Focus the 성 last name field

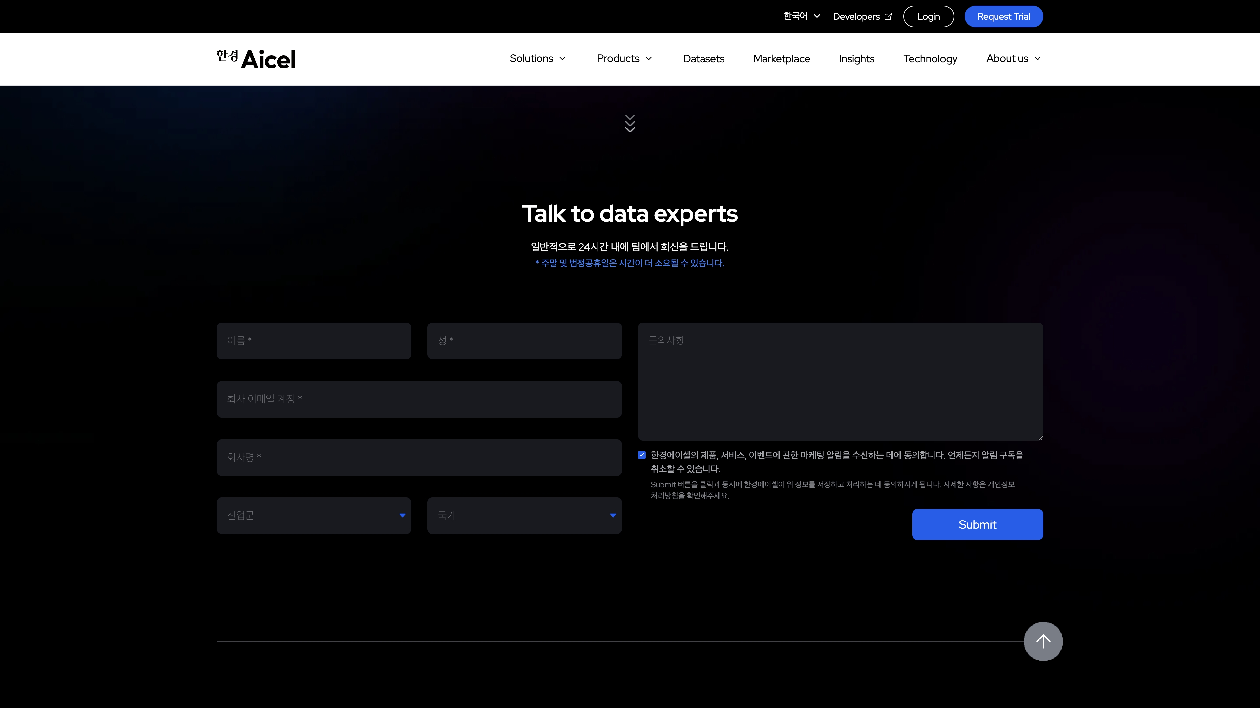(x=524, y=341)
